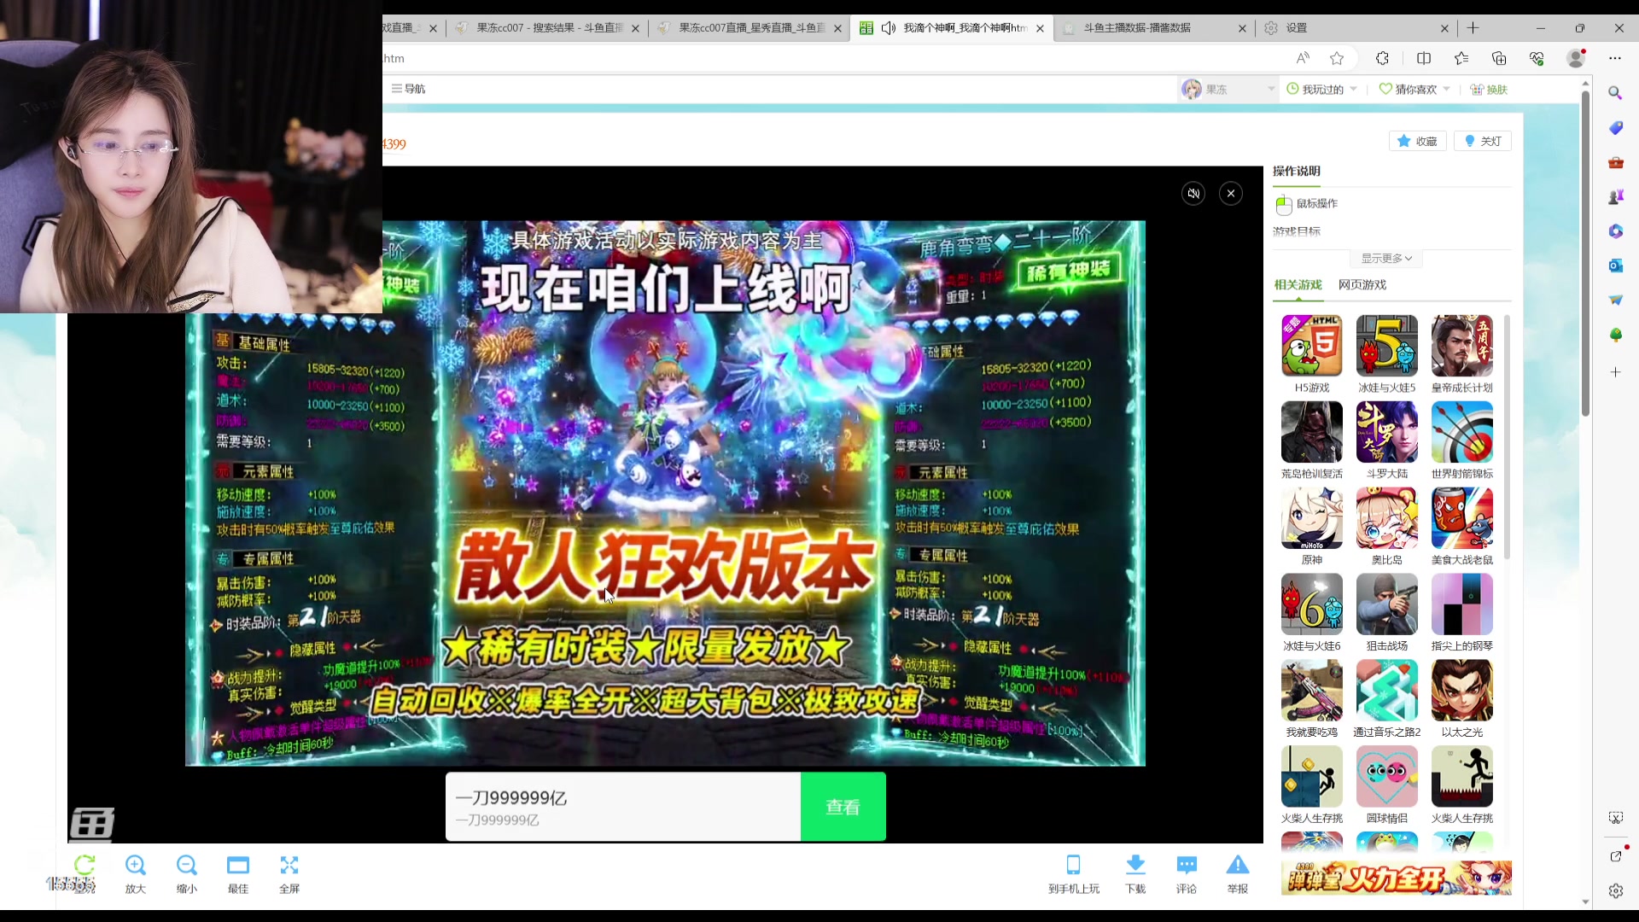1639x922 pixels.
Task: Mute the tab via its speaker icon
Action: [888, 28]
